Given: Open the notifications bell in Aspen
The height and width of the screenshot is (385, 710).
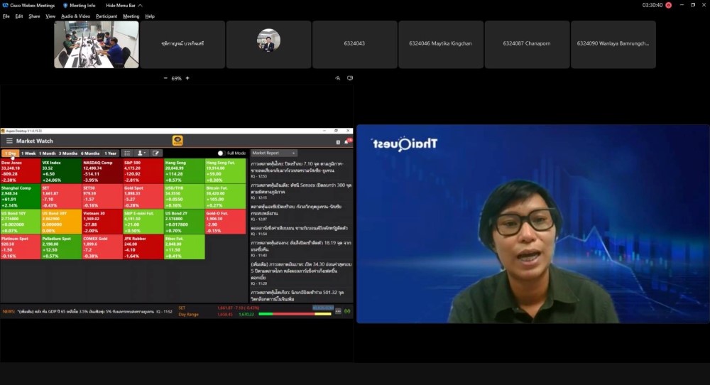Looking at the screenshot, I should click(x=347, y=141).
